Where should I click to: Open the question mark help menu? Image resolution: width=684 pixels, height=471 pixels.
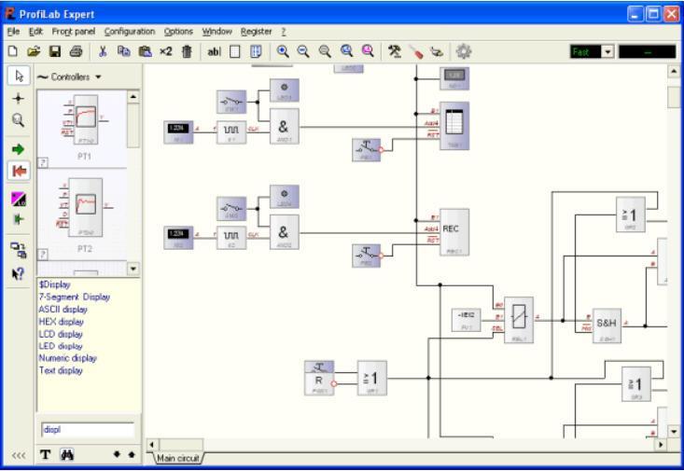tap(284, 32)
